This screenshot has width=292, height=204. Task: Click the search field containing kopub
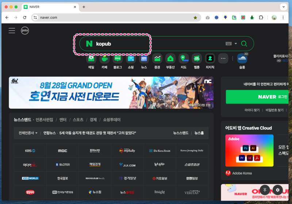tap(166, 43)
